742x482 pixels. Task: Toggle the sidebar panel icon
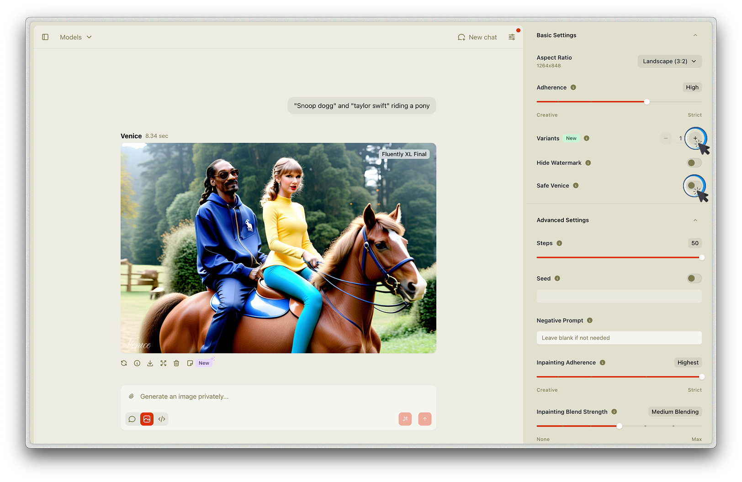[x=45, y=37]
